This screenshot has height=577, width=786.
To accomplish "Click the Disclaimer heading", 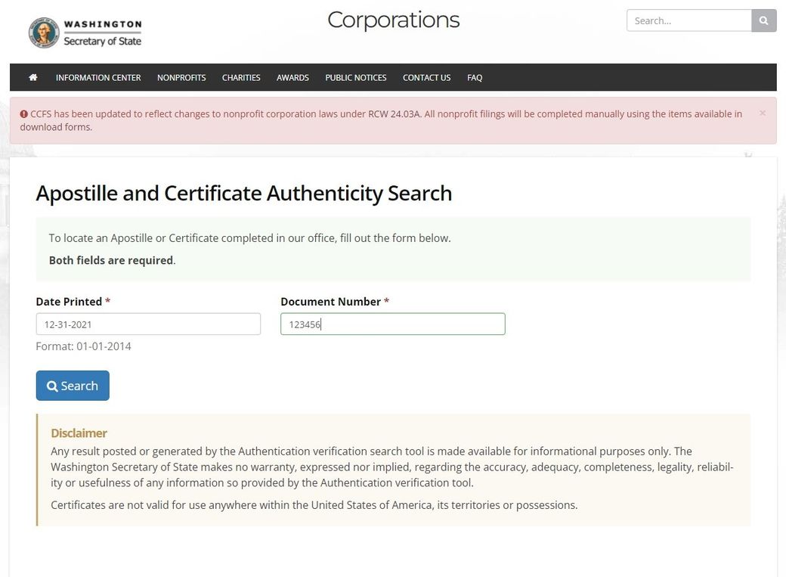I will 79,433.
